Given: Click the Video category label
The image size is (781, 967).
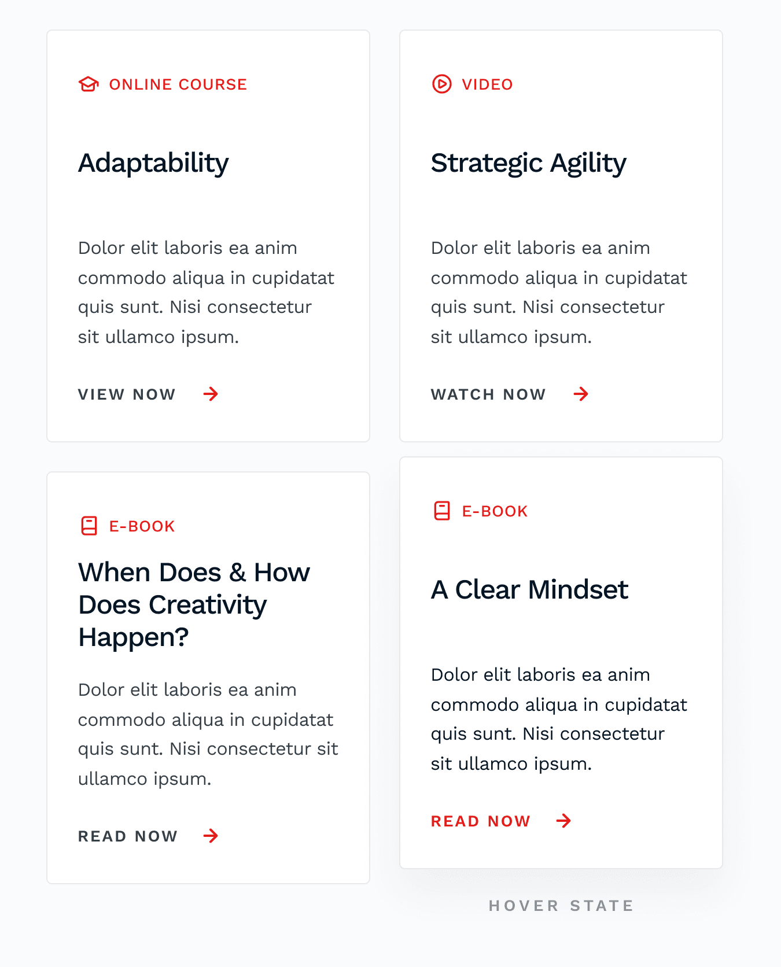Looking at the screenshot, I should coord(487,84).
